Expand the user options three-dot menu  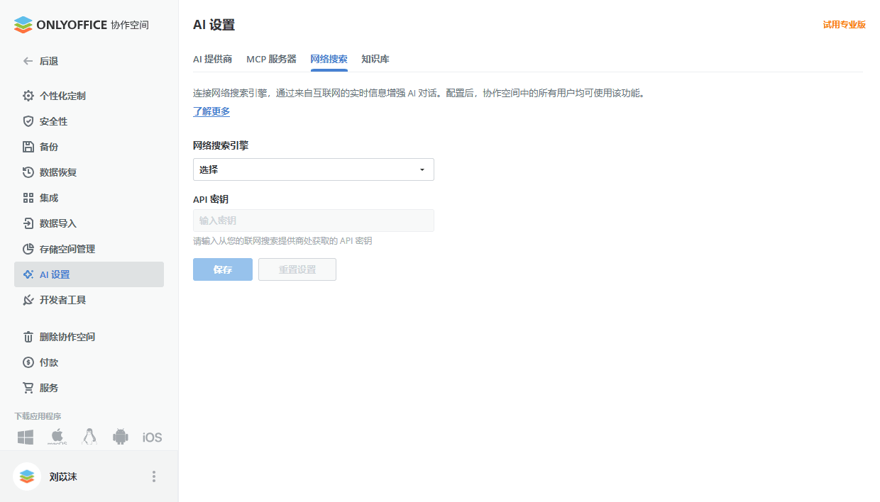click(x=153, y=476)
